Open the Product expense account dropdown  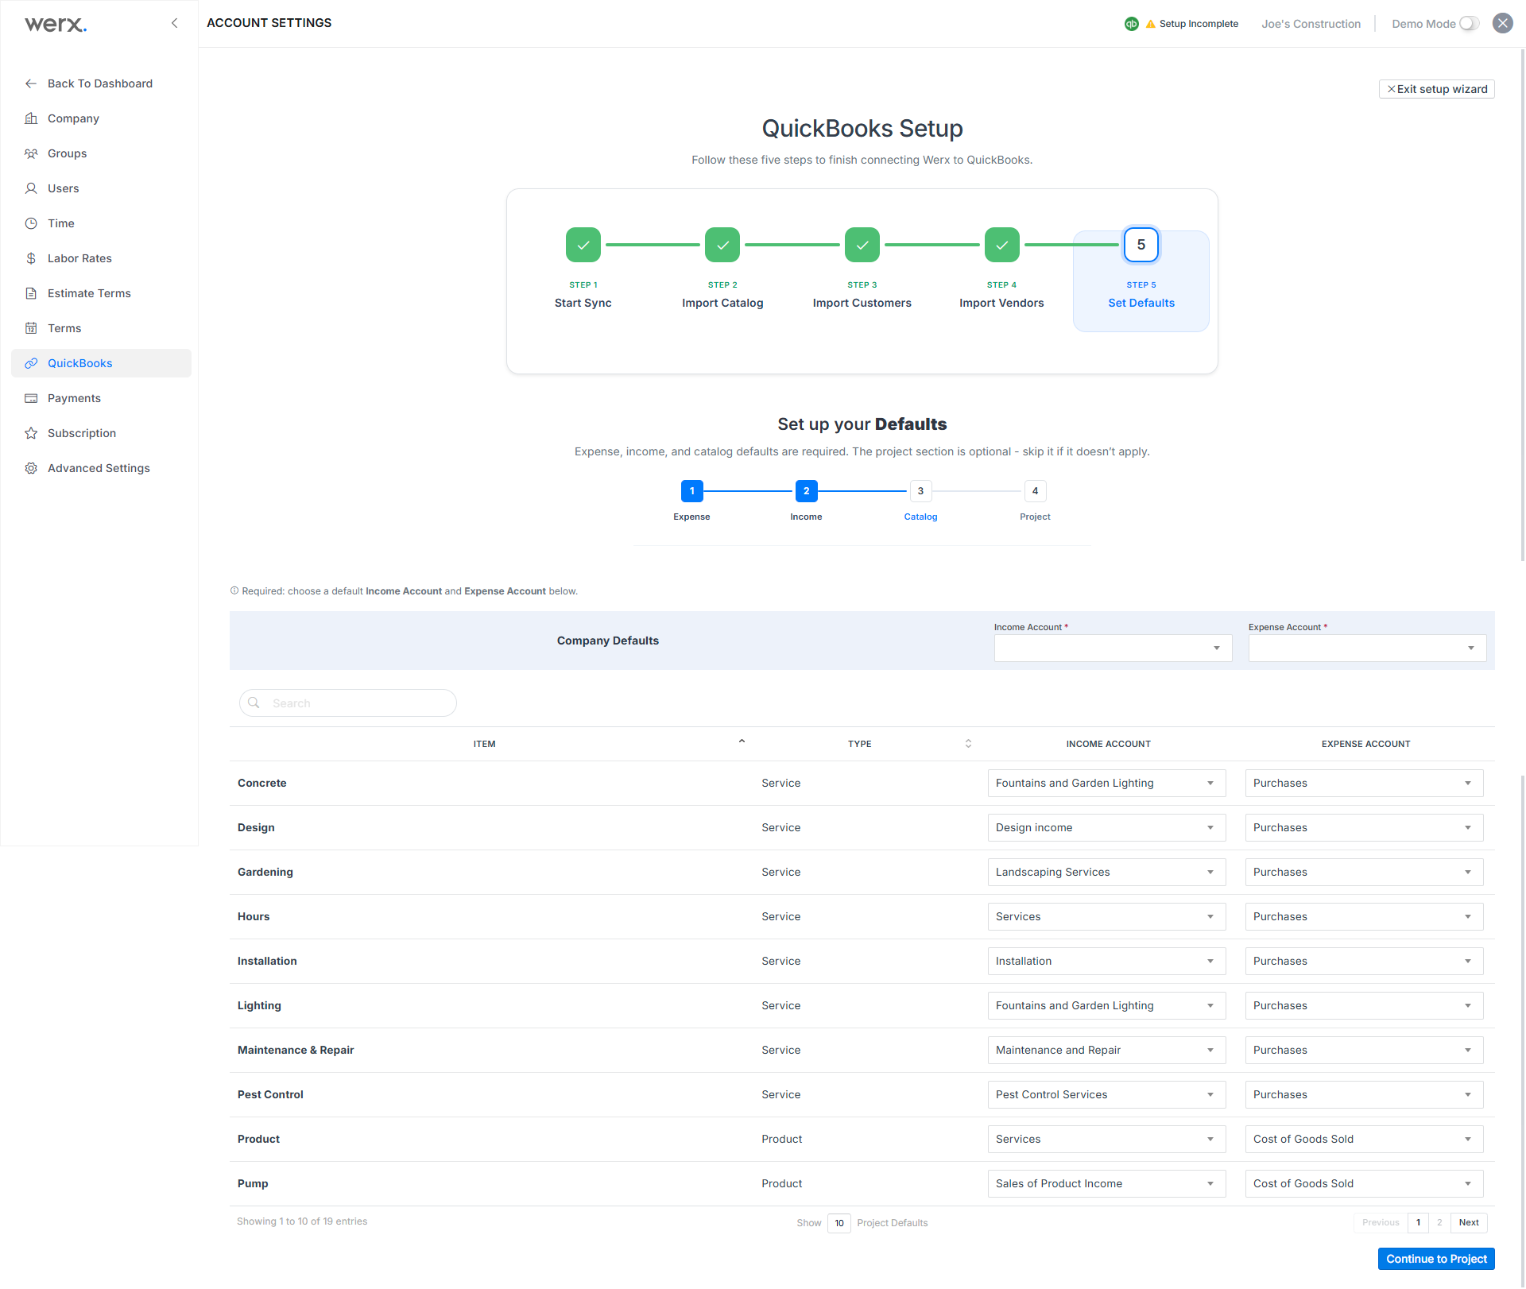click(x=1364, y=1140)
